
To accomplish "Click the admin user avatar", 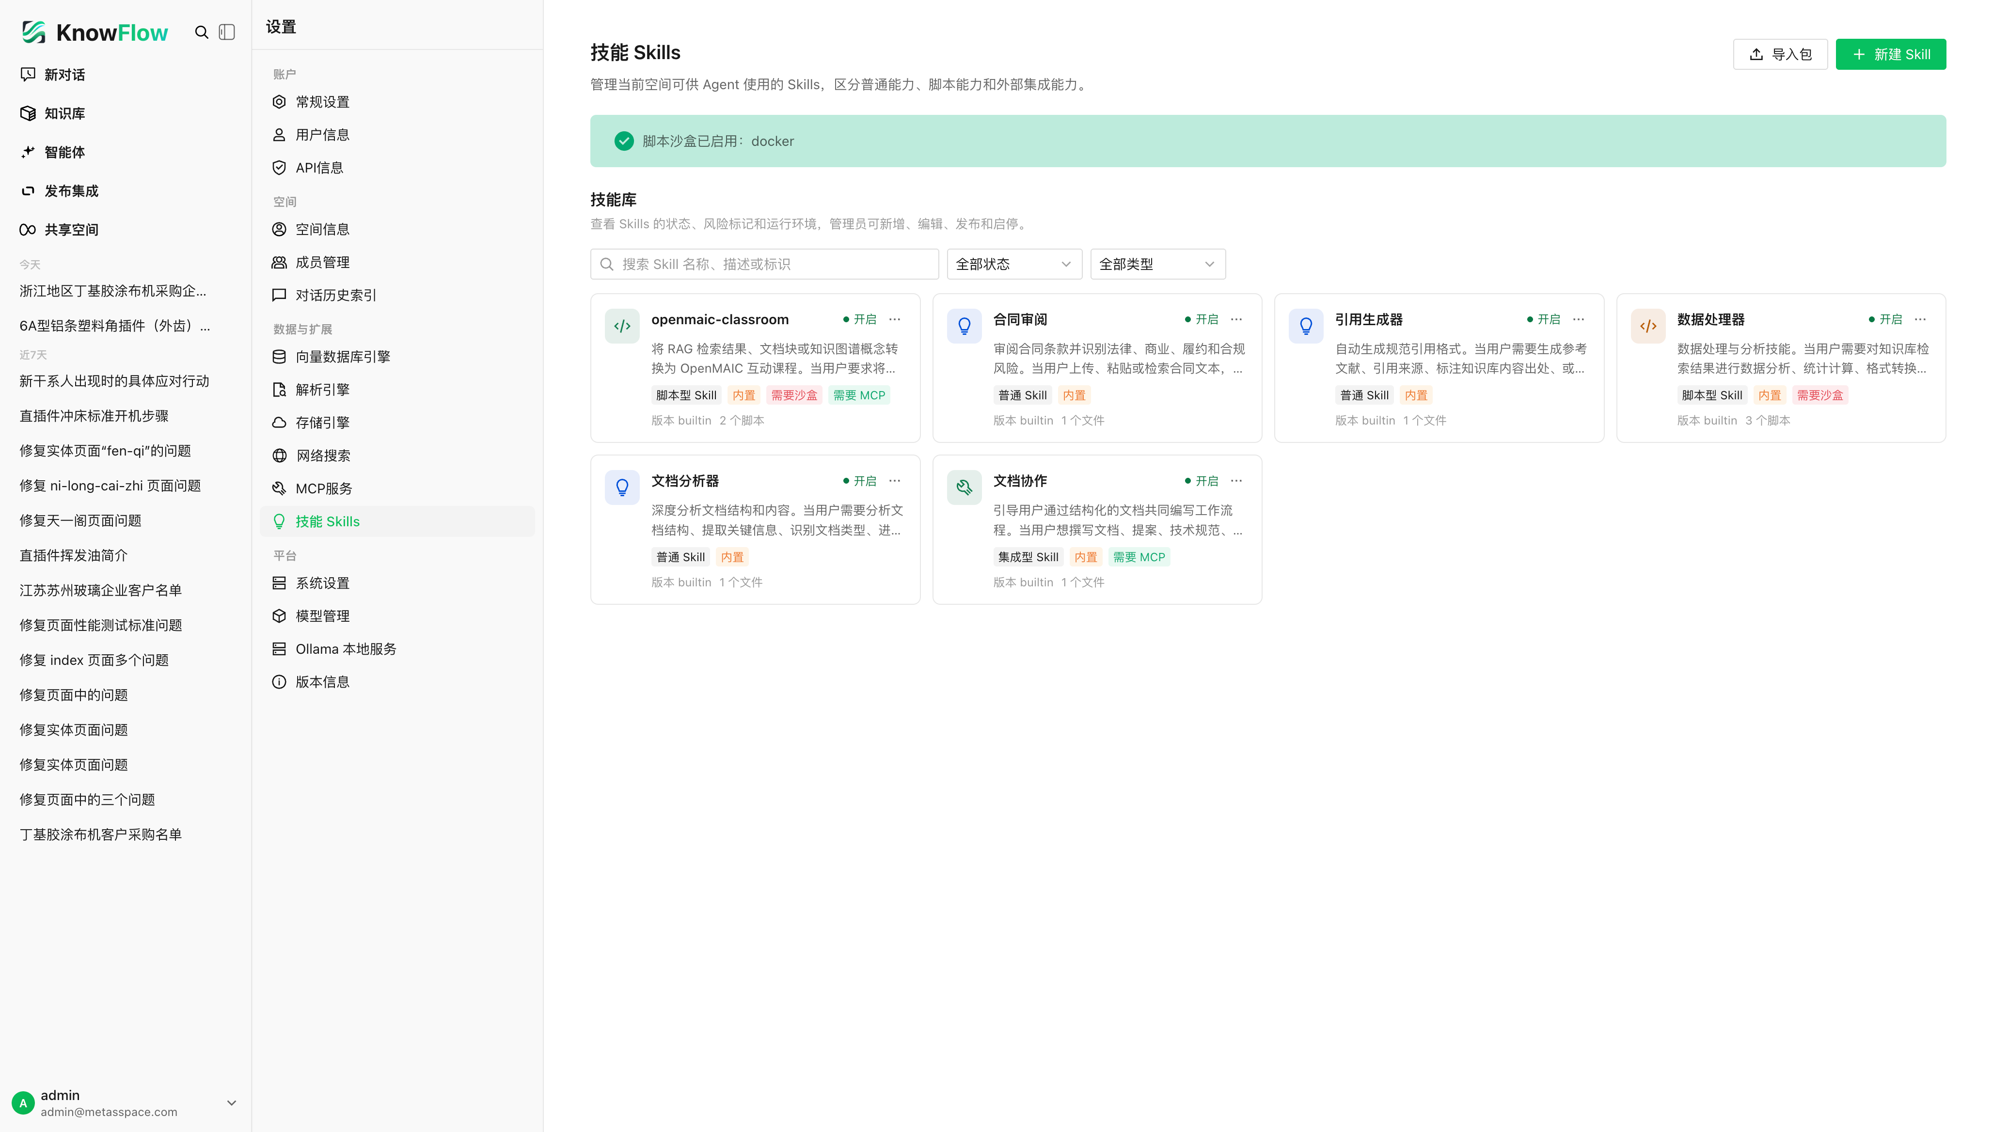I will (x=23, y=1103).
